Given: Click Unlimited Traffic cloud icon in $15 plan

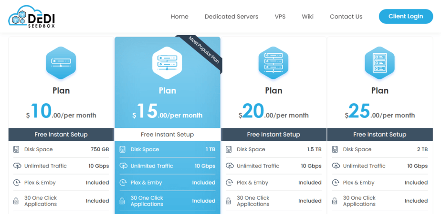Looking at the screenshot, I should tap(123, 166).
